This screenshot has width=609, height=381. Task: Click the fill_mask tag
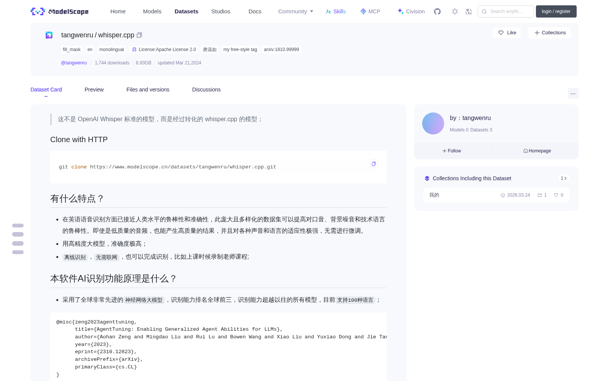(x=72, y=50)
